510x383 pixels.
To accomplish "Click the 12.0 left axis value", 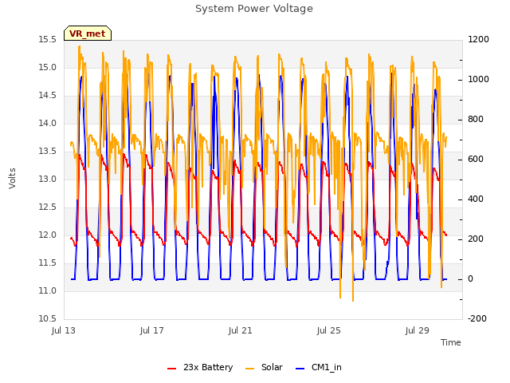I will click(48, 235).
